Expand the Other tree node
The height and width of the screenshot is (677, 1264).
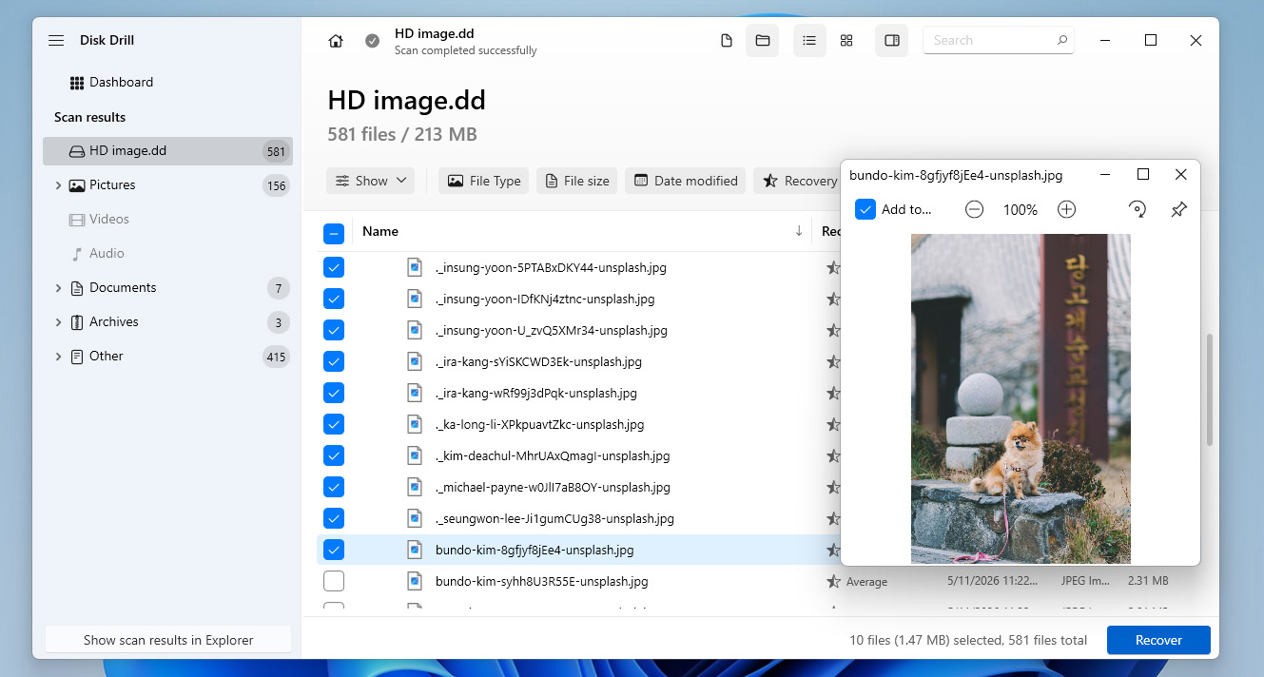58,357
